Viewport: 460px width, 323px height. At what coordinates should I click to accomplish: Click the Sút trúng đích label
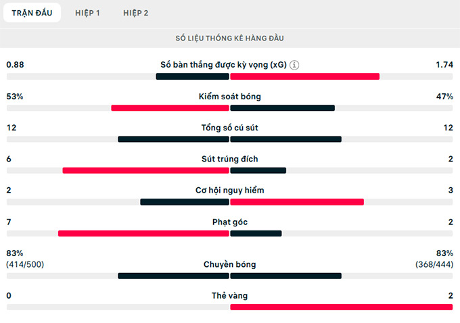pyautogui.click(x=230, y=159)
